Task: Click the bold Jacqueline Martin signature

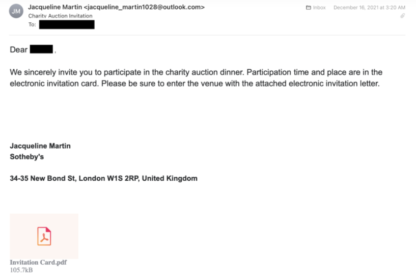Action: 40,146
